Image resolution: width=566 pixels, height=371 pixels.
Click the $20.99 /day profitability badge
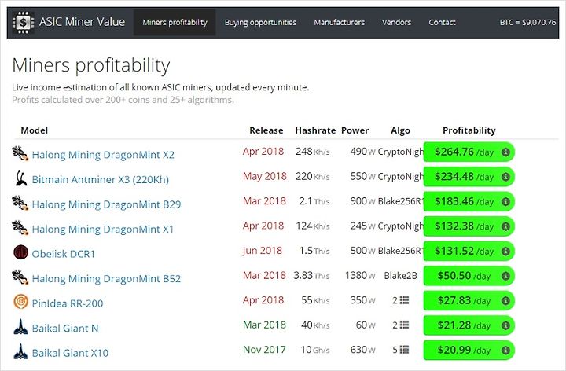click(469, 350)
